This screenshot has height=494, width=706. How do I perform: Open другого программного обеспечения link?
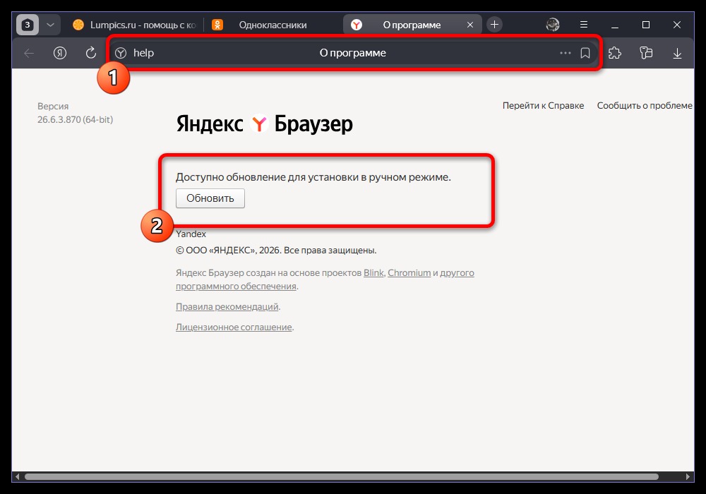click(x=236, y=287)
